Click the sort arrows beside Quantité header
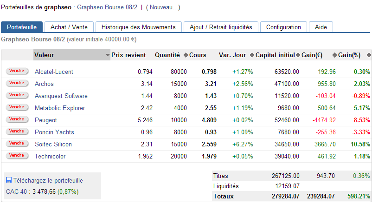 point(185,55)
